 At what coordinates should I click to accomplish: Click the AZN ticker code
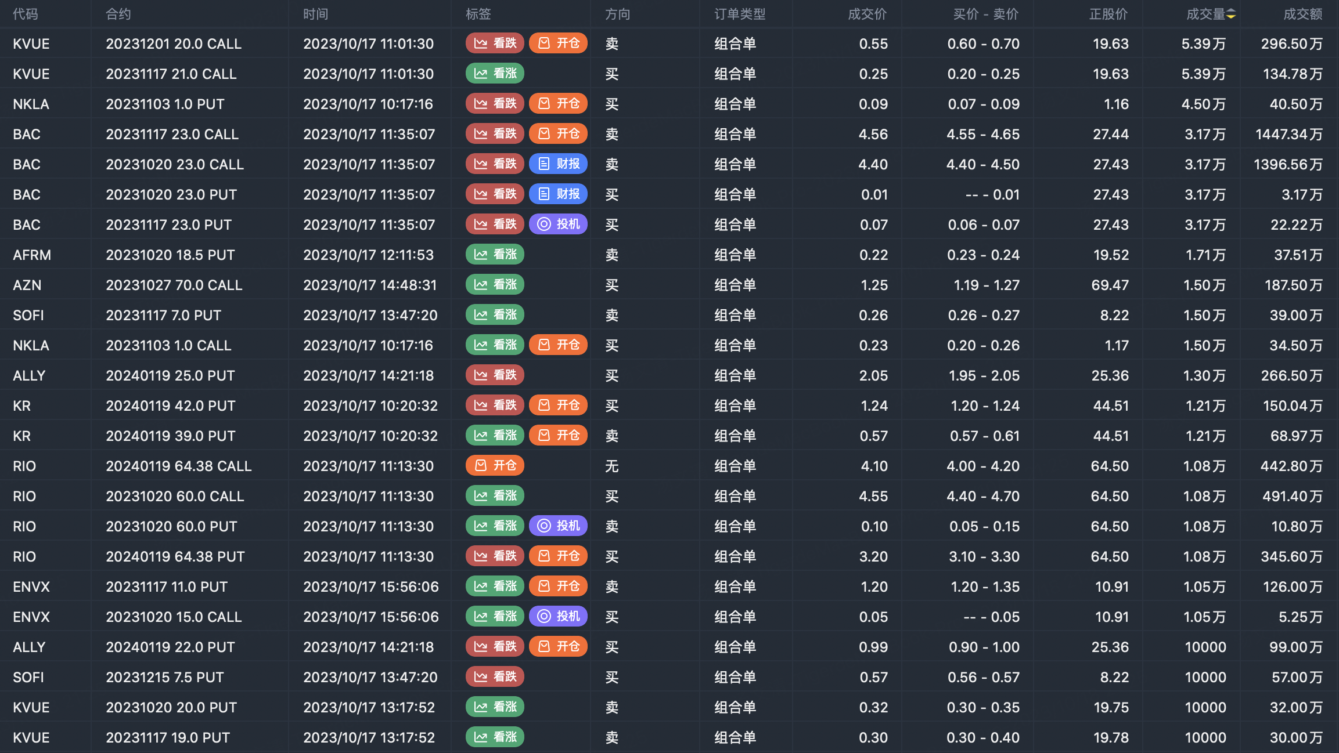point(27,285)
